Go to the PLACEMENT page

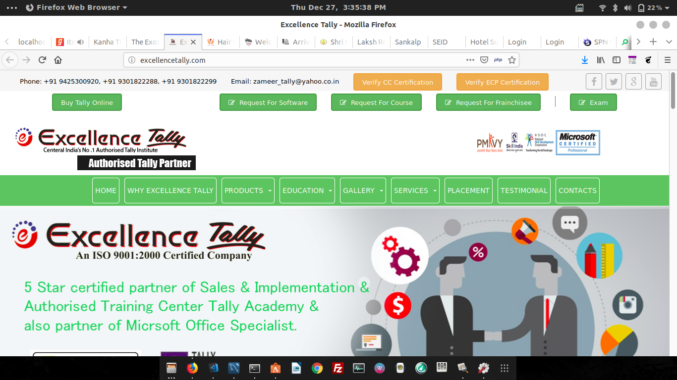468,190
